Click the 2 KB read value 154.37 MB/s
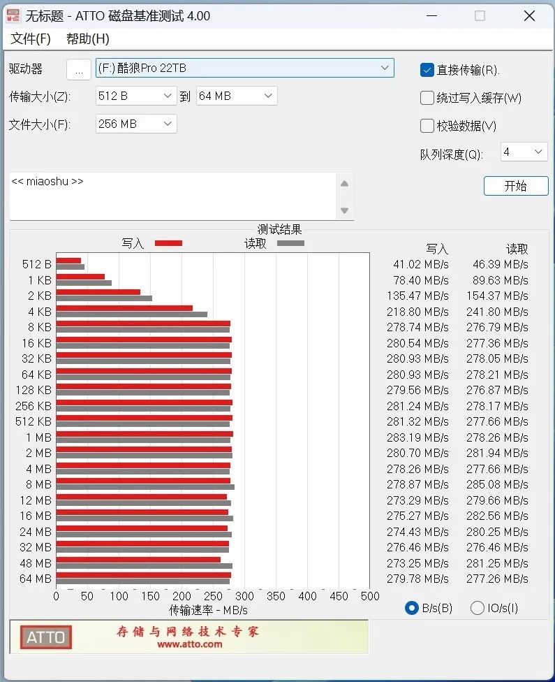Image resolution: width=555 pixels, height=682 pixels. pyautogui.click(x=497, y=296)
